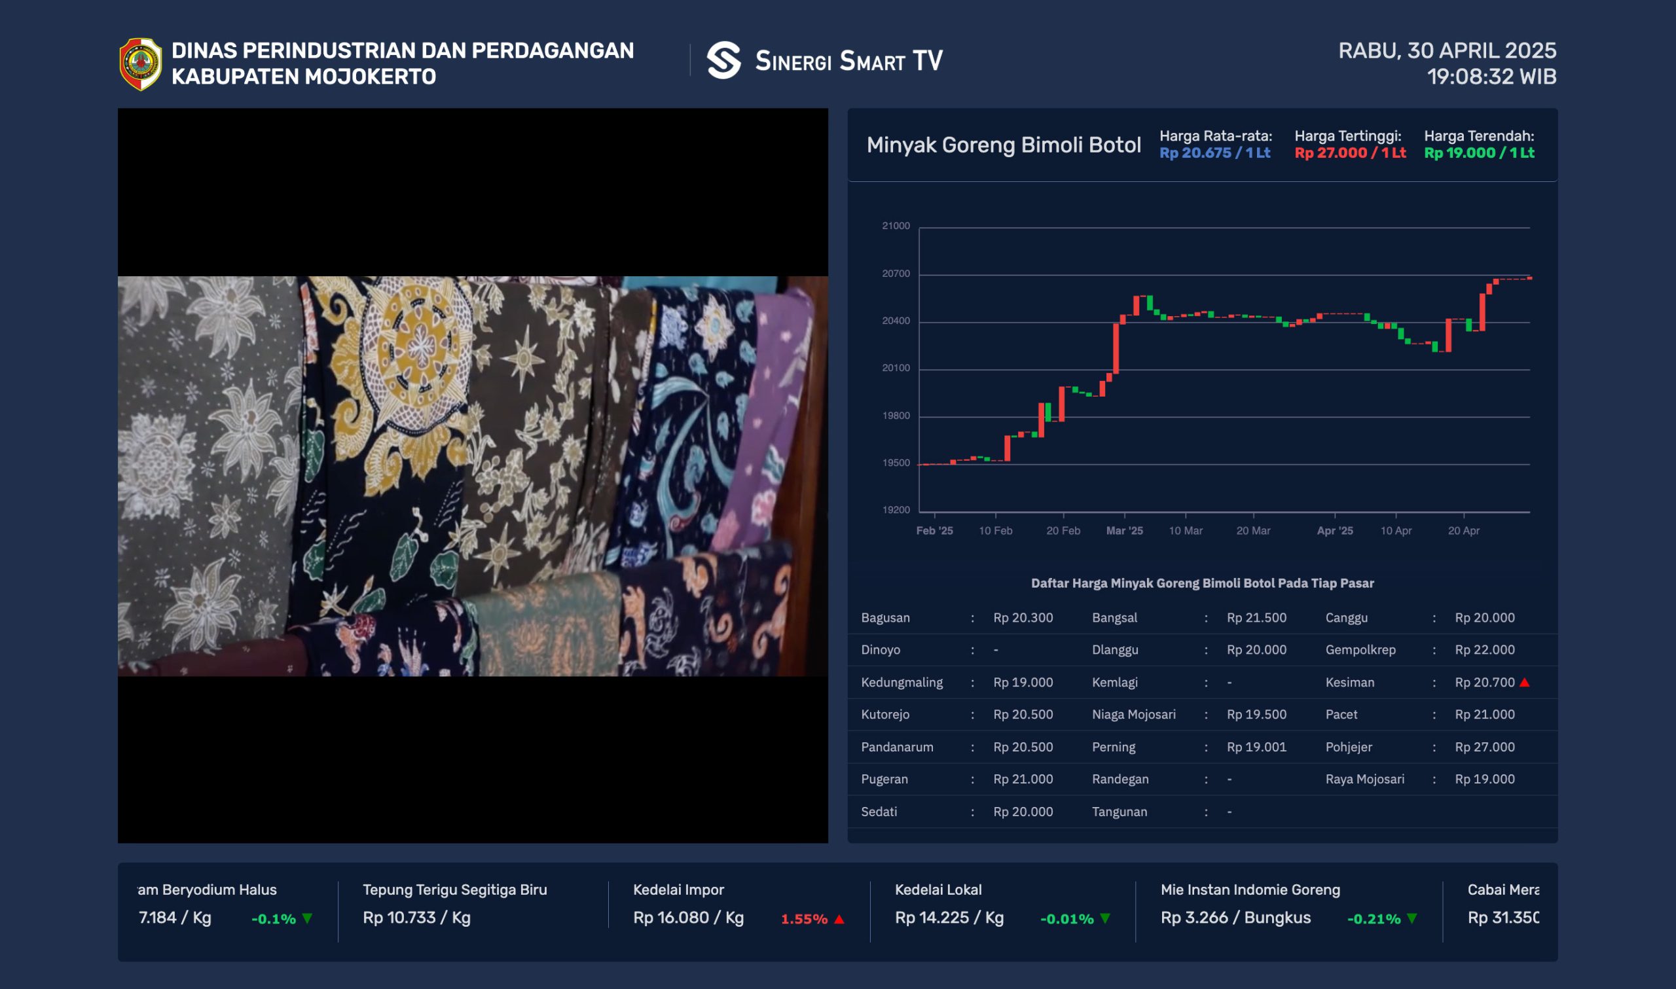Screen dimensions: 1676x989
Task: Click the Bagusan market name
Action: click(x=885, y=618)
